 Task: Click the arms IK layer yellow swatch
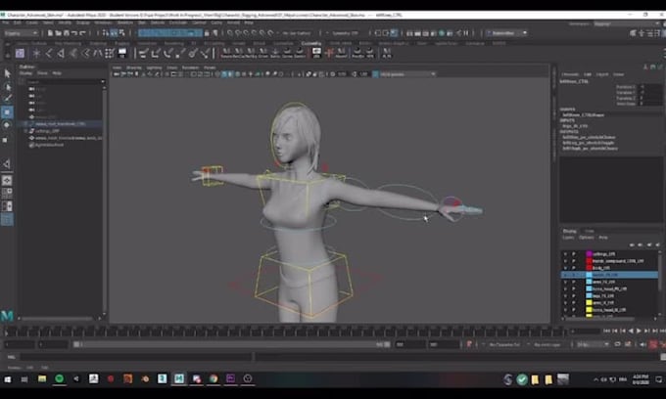coord(590,302)
